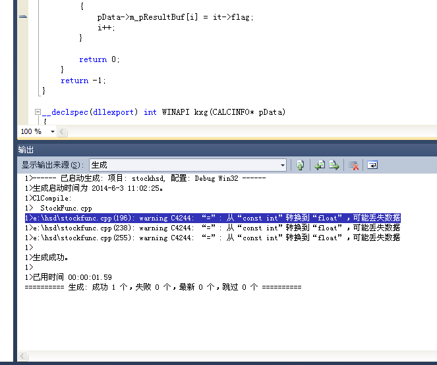Click the bookmark marker in editor margin
437x365 pixels.
click(23, 17)
